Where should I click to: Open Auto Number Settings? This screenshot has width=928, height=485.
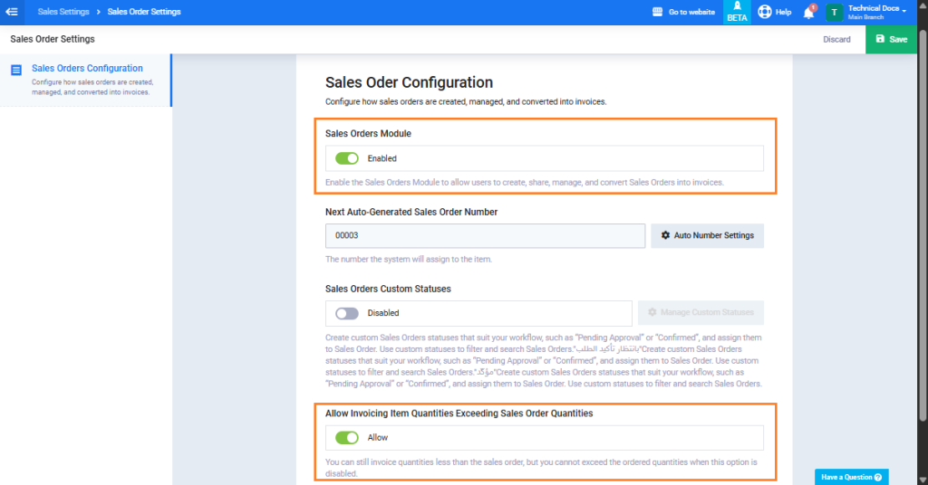tap(707, 235)
